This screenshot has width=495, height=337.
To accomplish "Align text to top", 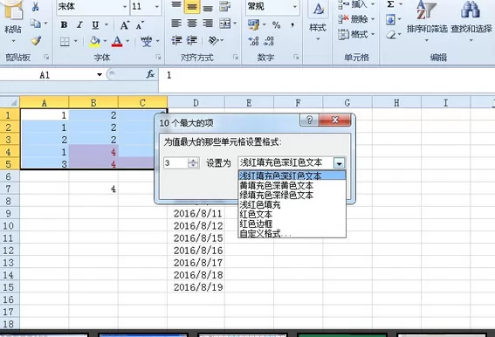I will pos(176,6).
